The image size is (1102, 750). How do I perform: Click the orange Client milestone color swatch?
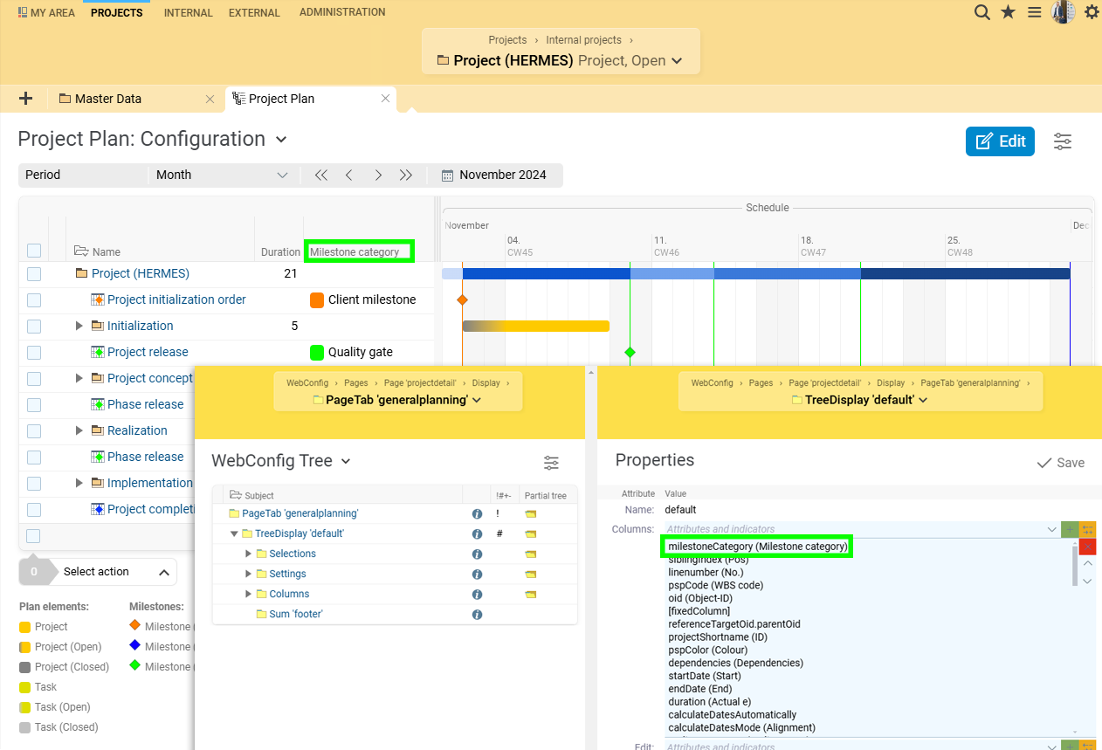coord(317,300)
